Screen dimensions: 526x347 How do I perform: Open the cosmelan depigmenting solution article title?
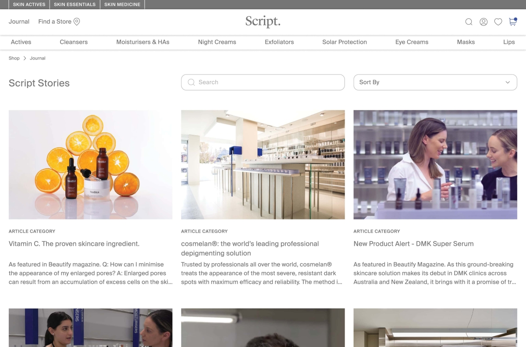click(250, 248)
